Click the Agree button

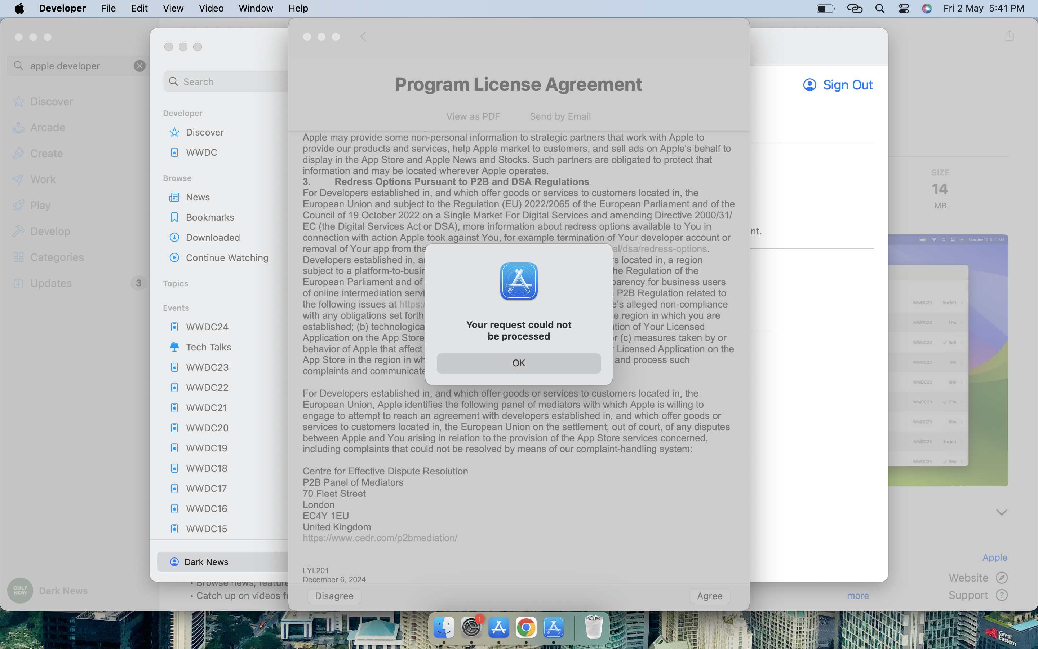pos(709,596)
